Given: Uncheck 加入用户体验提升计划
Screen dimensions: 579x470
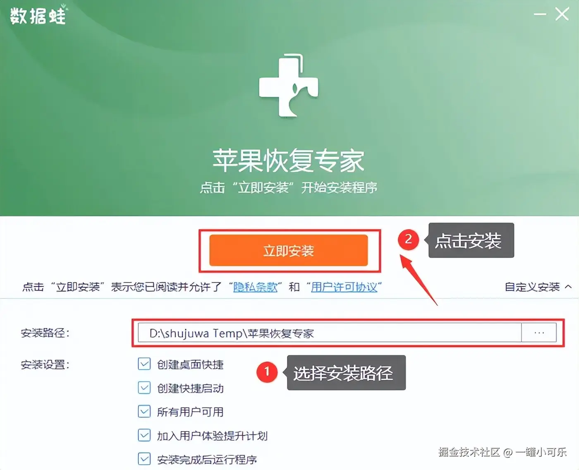Looking at the screenshot, I should point(144,435).
